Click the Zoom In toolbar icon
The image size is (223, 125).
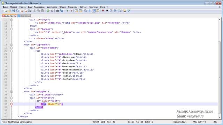click(x=67, y=11)
